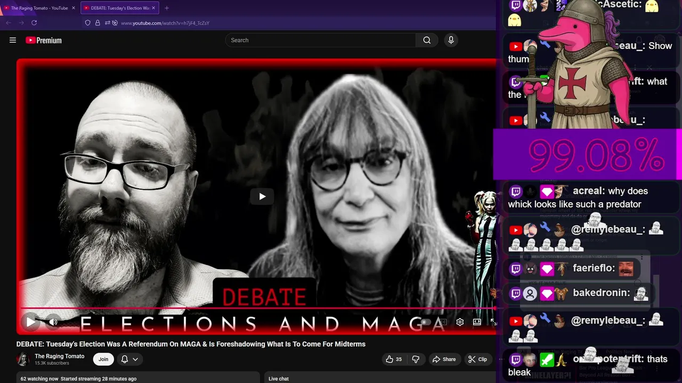
Task: Open the shield tracking protection icon
Action: click(88, 23)
